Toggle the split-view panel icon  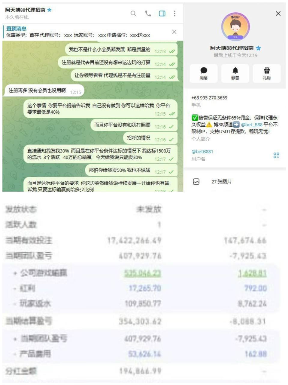coord(162,14)
